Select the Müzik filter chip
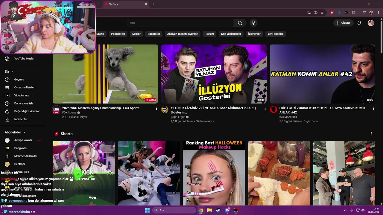This screenshot has height=215, width=383. point(100,34)
